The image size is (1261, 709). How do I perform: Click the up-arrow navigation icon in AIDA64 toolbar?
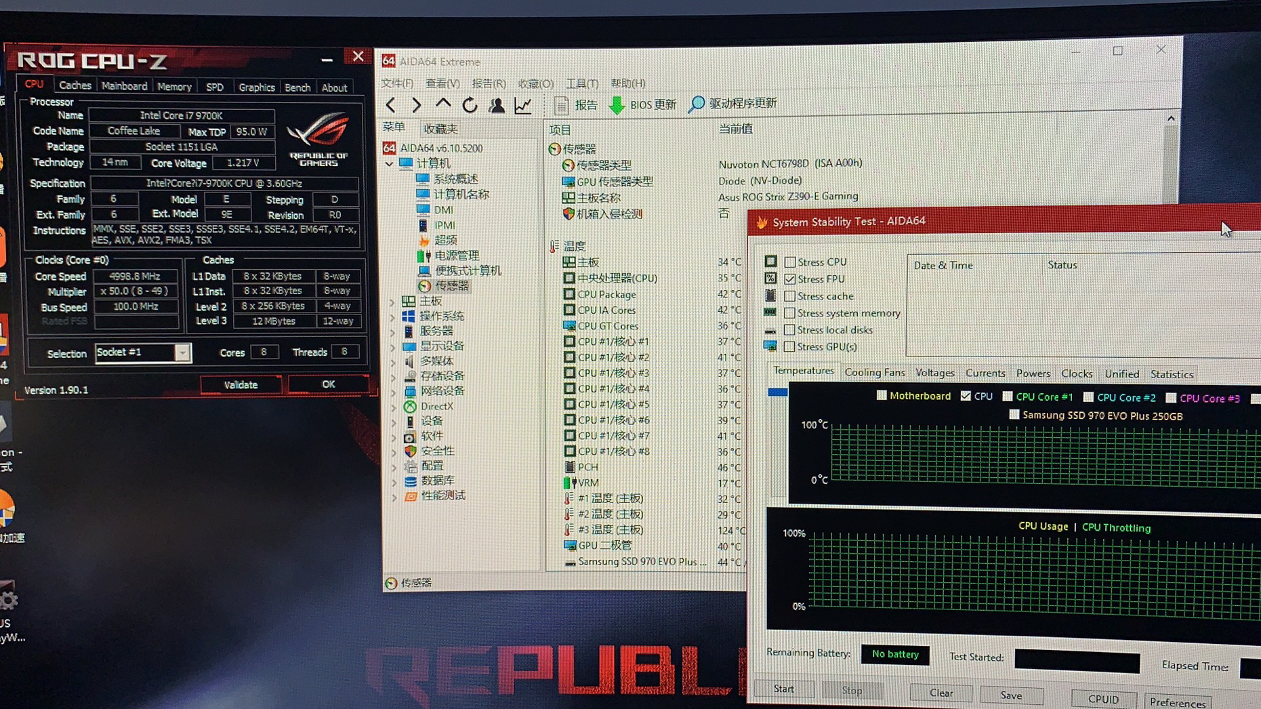click(x=443, y=104)
